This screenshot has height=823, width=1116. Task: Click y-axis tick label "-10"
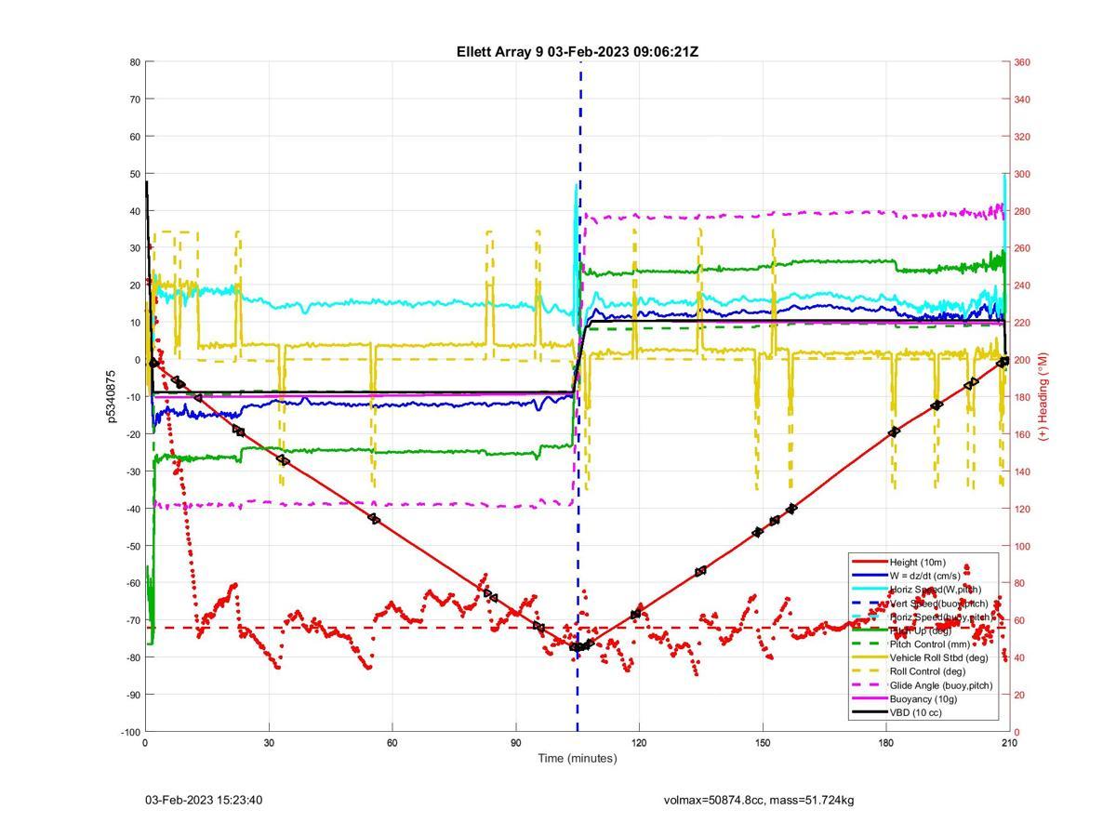(132, 397)
